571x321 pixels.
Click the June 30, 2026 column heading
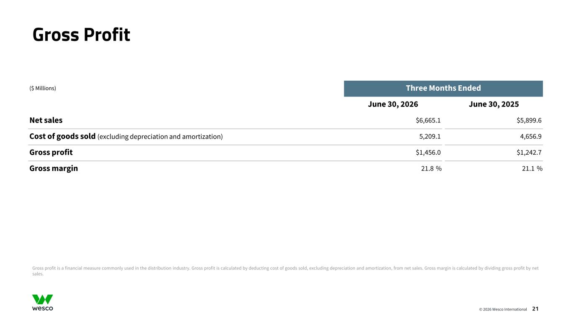click(393, 104)
